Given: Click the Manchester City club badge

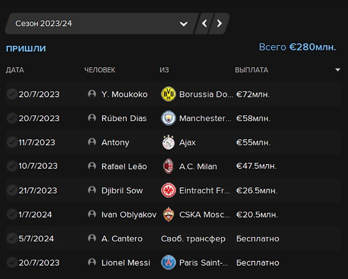Looking at the screenshot, I should tap(168, 118).
